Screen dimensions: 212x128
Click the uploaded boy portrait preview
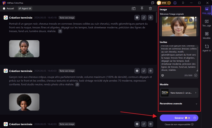[179, 27]
